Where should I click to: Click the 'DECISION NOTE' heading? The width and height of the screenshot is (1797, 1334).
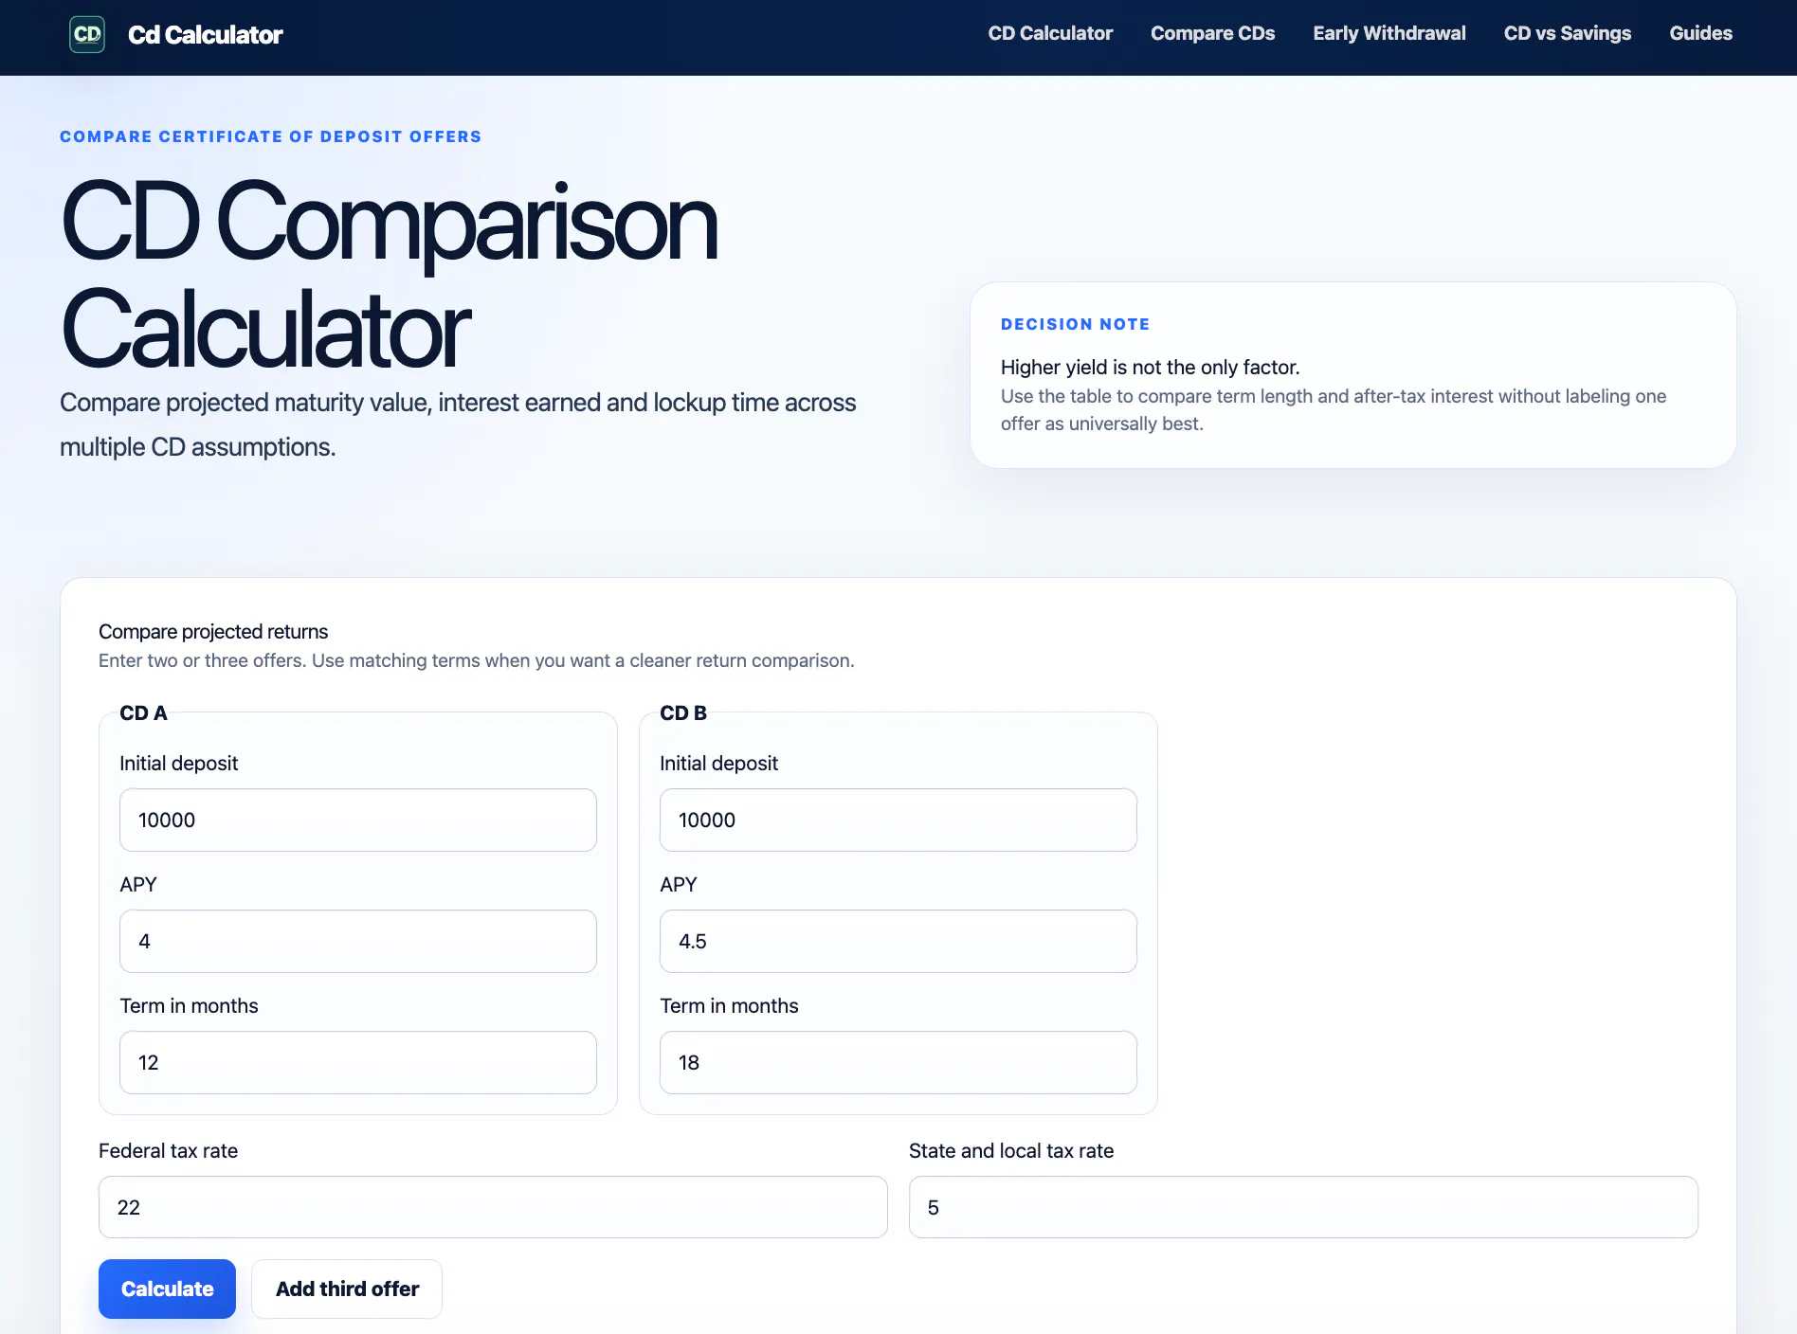1075,324
